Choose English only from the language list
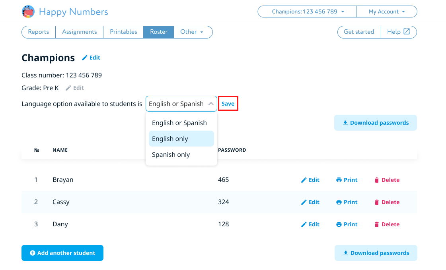Viewport: 446px width, 270px height. [x=181, y=139]
